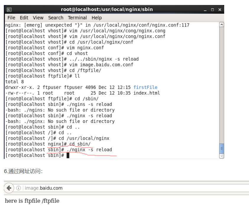Click the 'cd /ftpfile/' command line
Image resolution: width=249 pixels, height=209 pixels.
click(x=85, y=70)
